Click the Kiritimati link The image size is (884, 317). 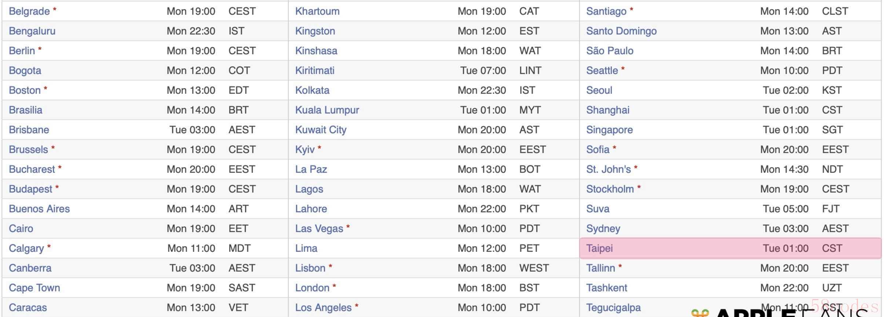coord(315,71)
